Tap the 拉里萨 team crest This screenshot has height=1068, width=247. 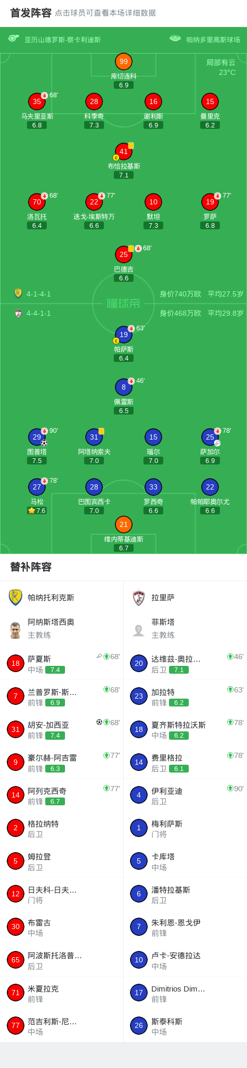[139, 598]
